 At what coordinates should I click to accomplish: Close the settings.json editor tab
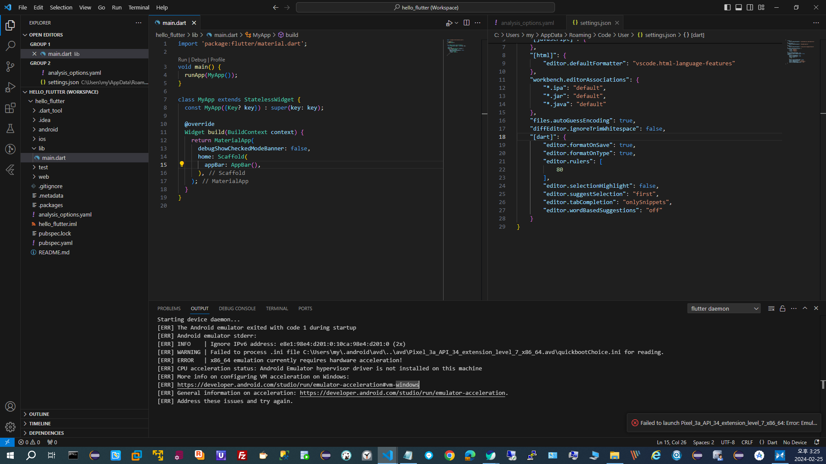(617, 23)
